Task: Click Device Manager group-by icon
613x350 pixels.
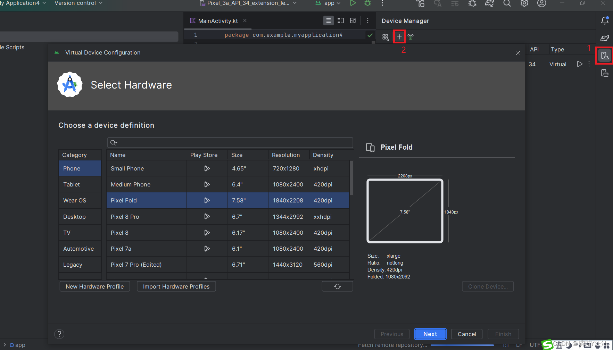Action: 386,37
